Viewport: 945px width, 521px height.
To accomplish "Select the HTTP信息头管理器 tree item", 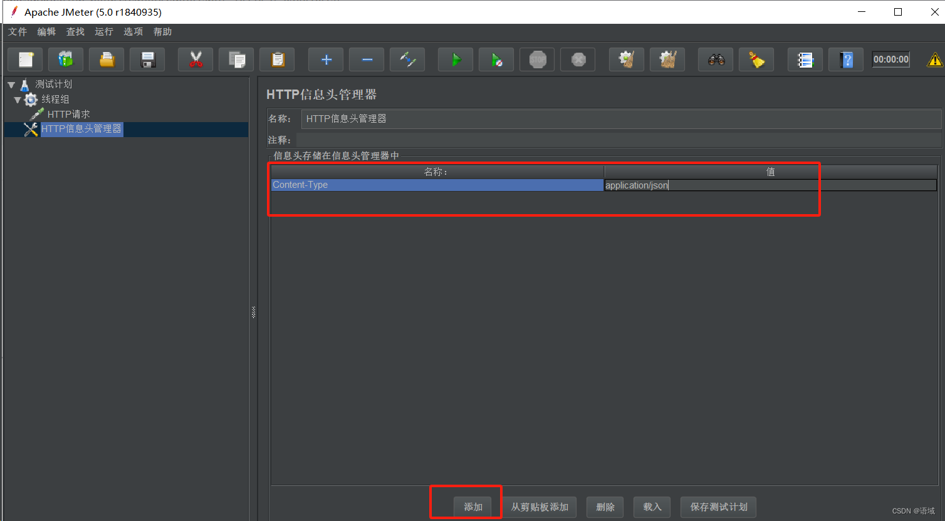I will 81,129.
